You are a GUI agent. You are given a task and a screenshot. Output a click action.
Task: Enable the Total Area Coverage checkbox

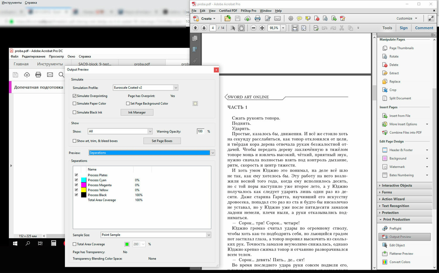point(74,244)
